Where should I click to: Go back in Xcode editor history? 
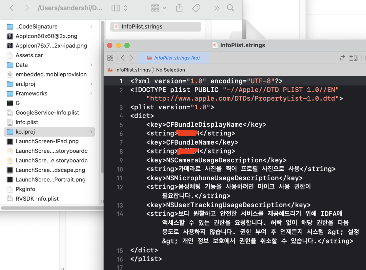point(123,58)
